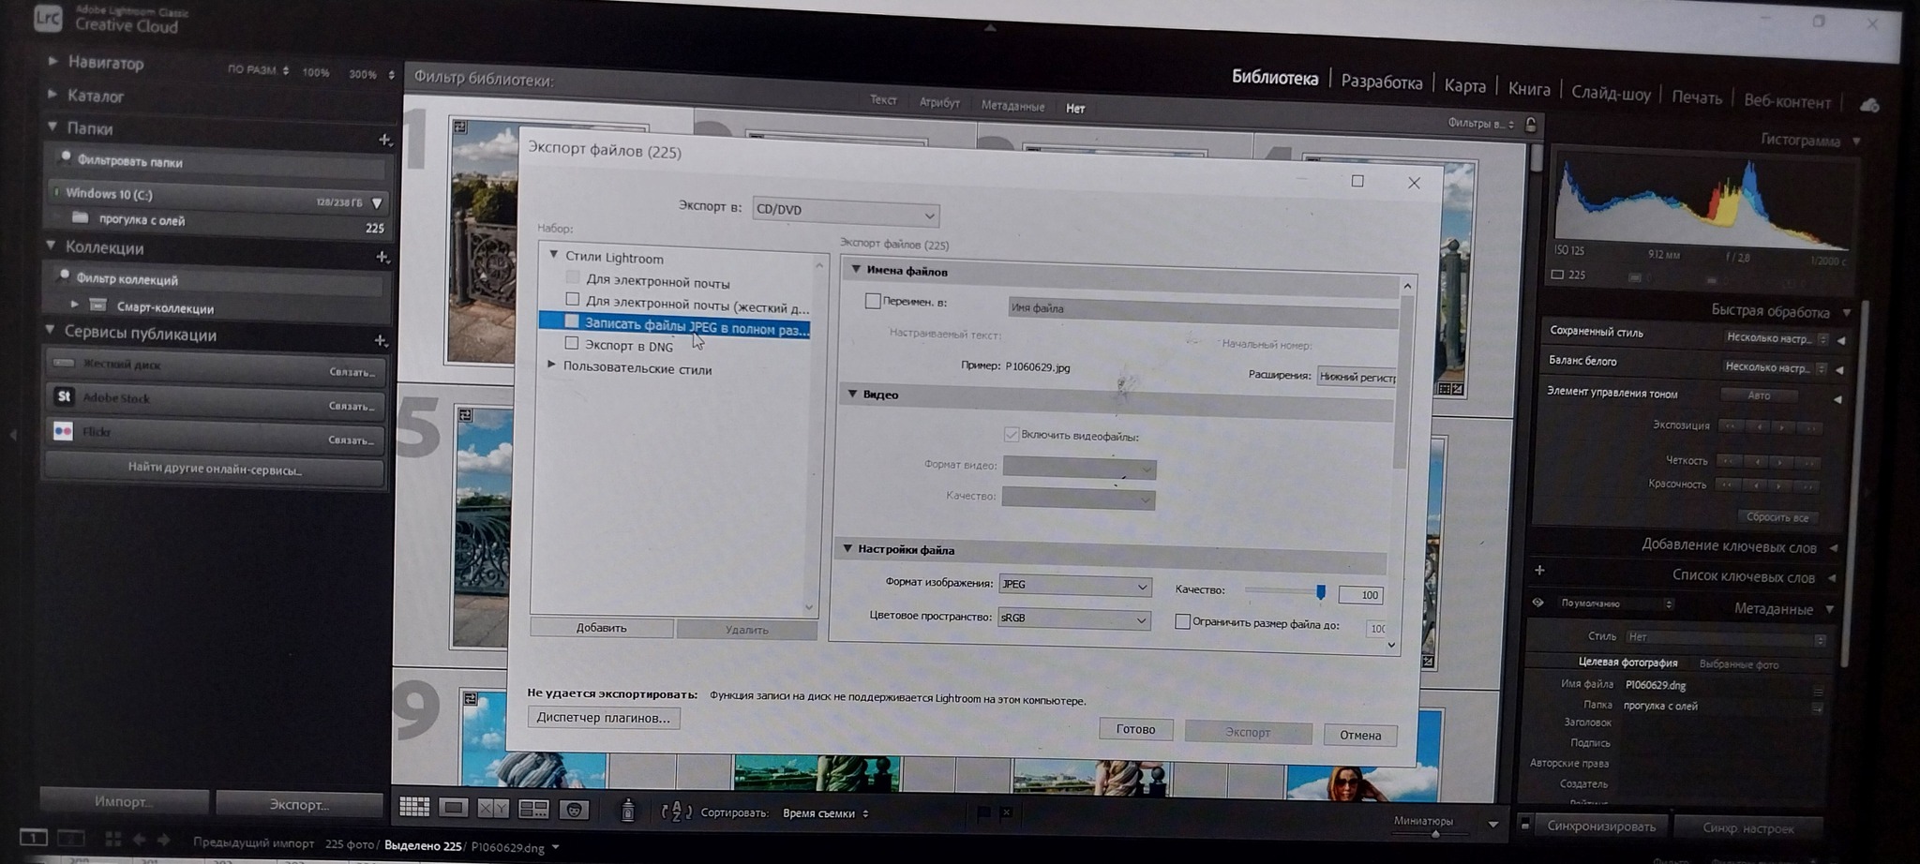Toggle the metadata panel eye icon
Image resolution: width=1920 pixels, height=864 pixels.
pos(1537,603)
